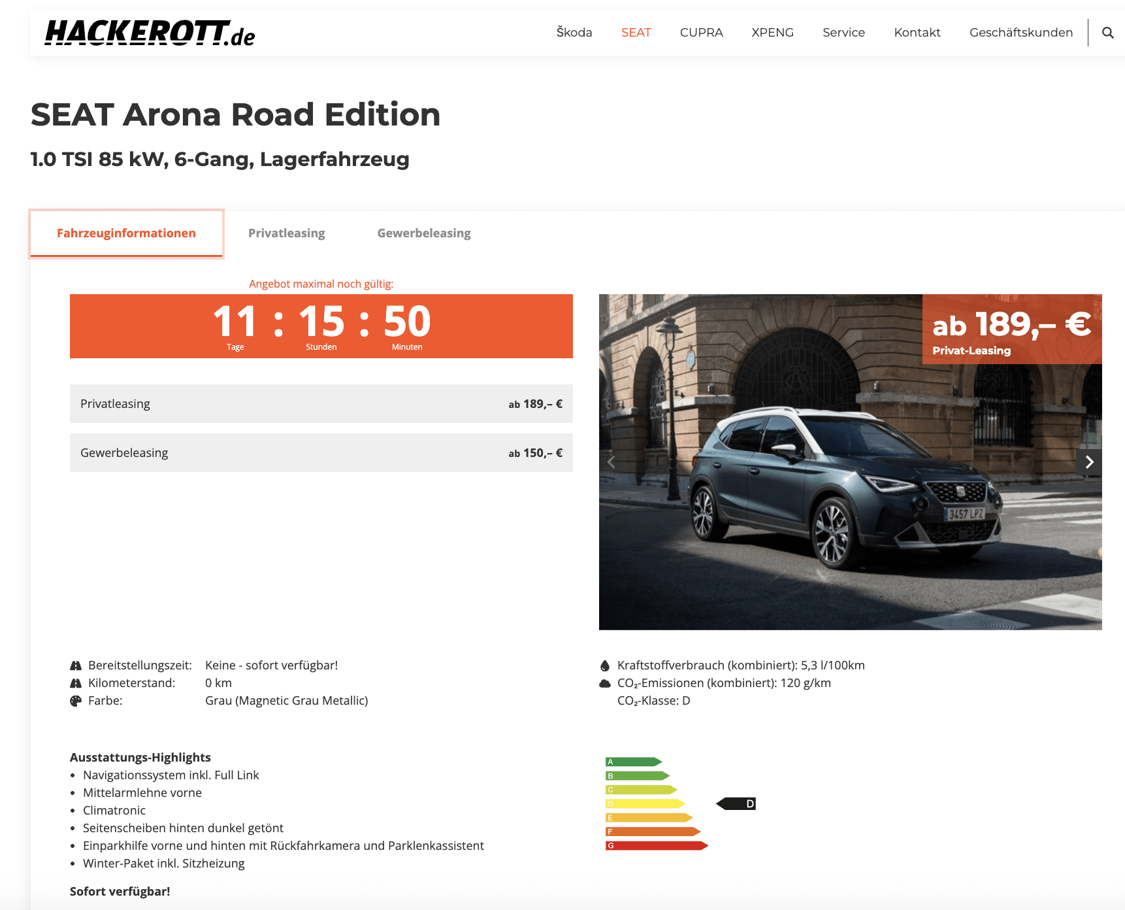
Task: Click text Keine - sofort verfügbar!
Action: [x=271, y=666]
